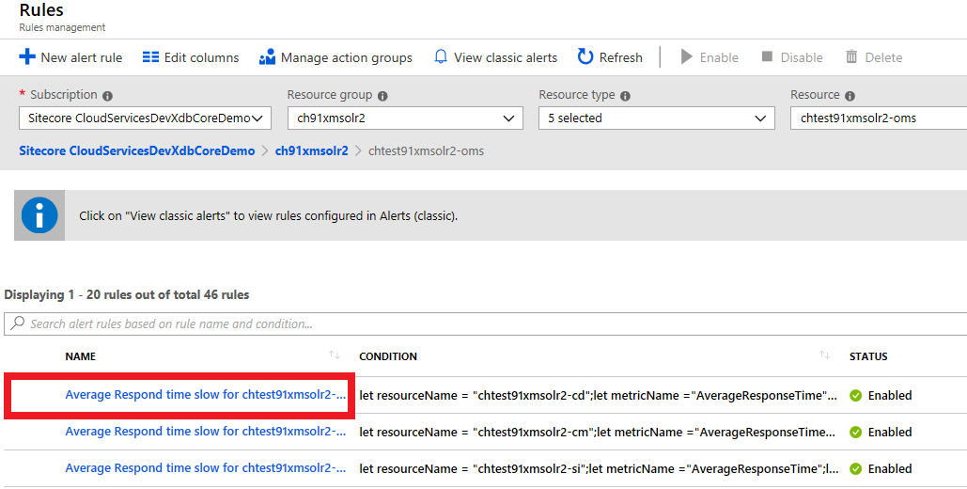The width and height of the screenshot is (967, 489).
Task: Navigate to Sitecore CloudServicesDevXdbCoreDemo breadcrumb
Action: (136, 150)
